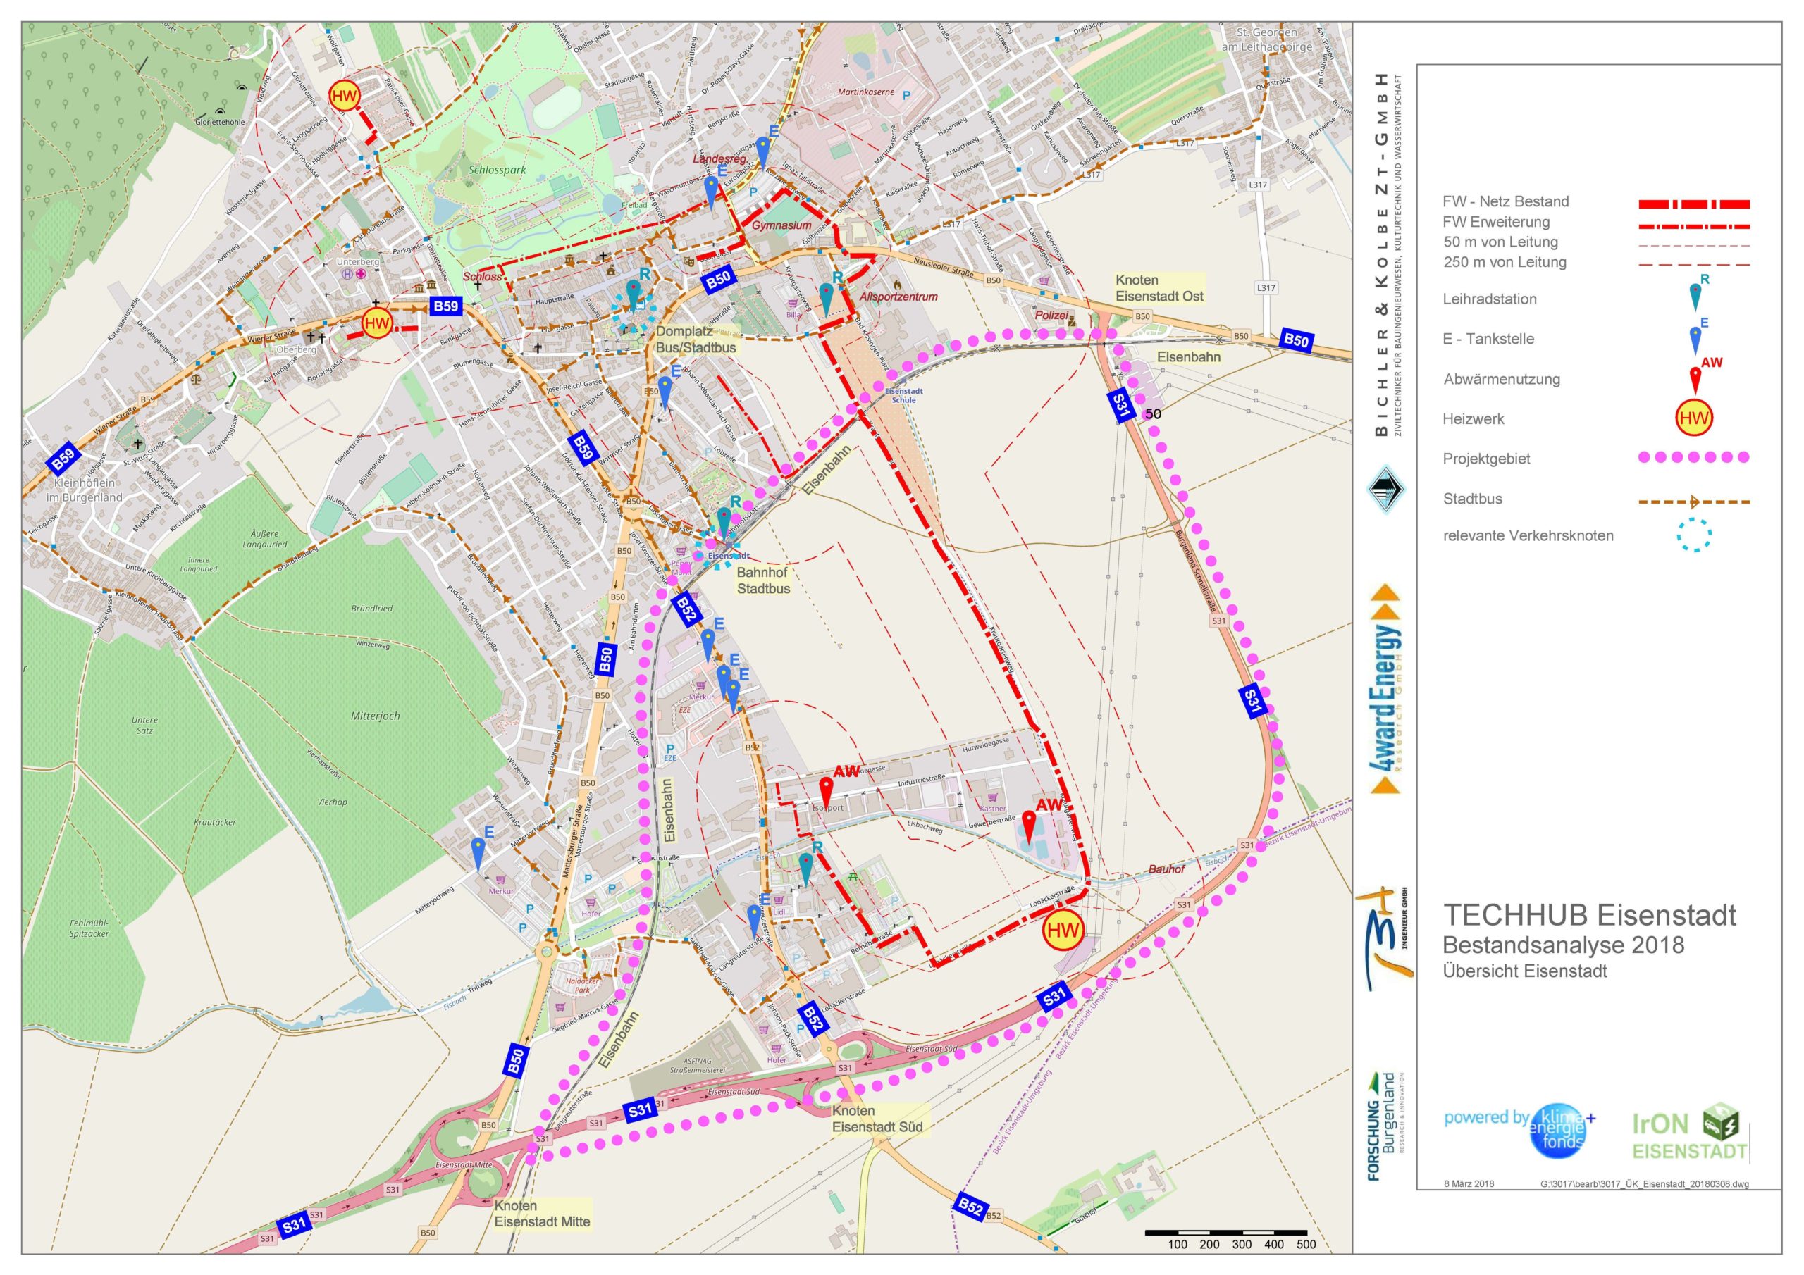Click the Heizwerk HW symbol in the legend
1804x1275 pixels.
coord(1693,418)
